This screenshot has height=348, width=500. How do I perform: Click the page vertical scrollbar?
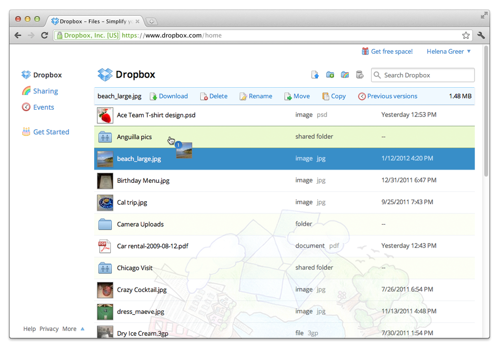tap(486, 112)
